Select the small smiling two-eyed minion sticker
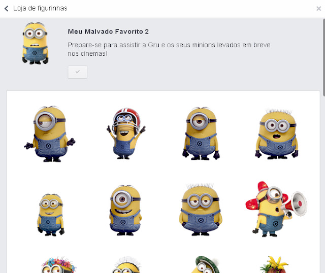The height and width of the screenshot is (273, 325). (51, 215)
